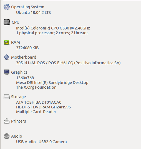Click the 1 physical processor line
Image resolution: width=141 pixels, height=149 pixels.
pyautogui.click(x=52, y=33)
